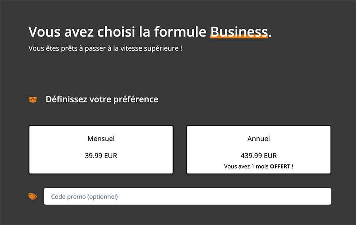Select the Annuel billing option
The image size is (356, 225).
tap(259, 150)
